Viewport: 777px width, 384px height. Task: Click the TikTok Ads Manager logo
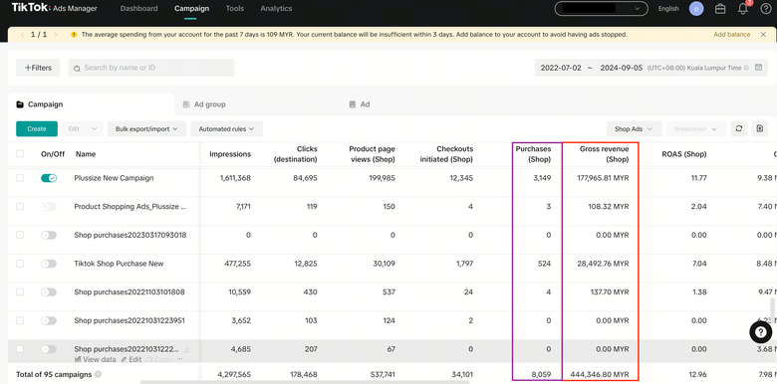55,8
